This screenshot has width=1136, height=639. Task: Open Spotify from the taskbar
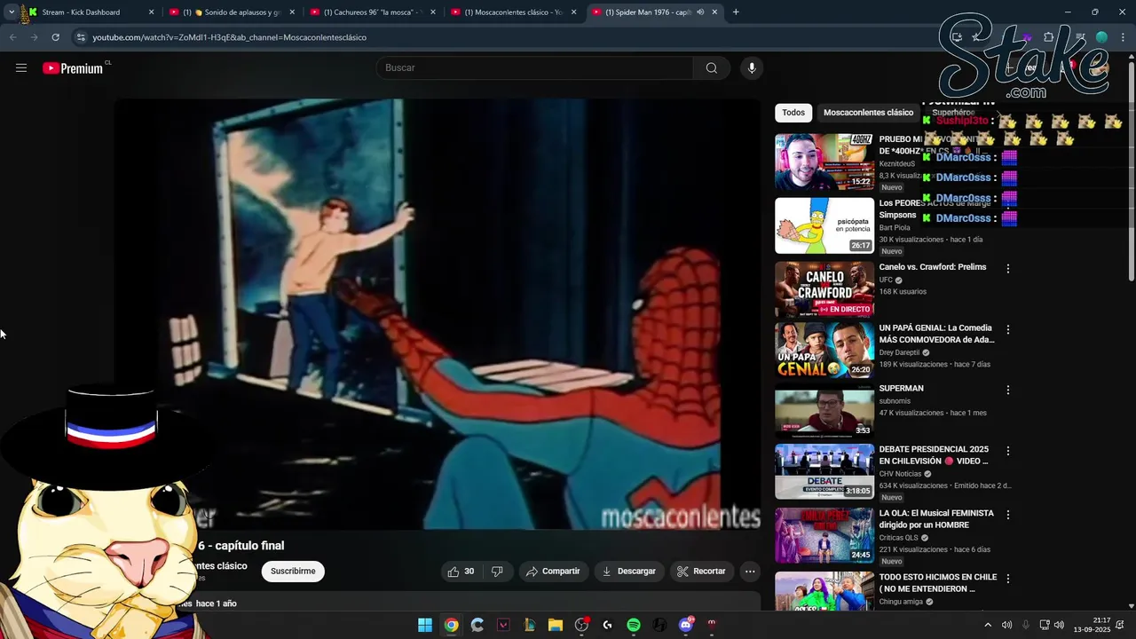(634, 625)
